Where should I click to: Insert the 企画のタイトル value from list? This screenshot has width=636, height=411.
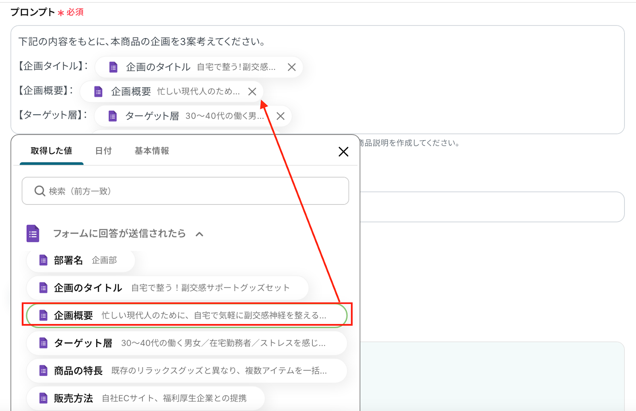(167, 288)
